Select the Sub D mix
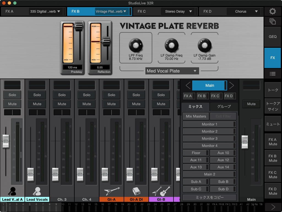 click(223, 189)
